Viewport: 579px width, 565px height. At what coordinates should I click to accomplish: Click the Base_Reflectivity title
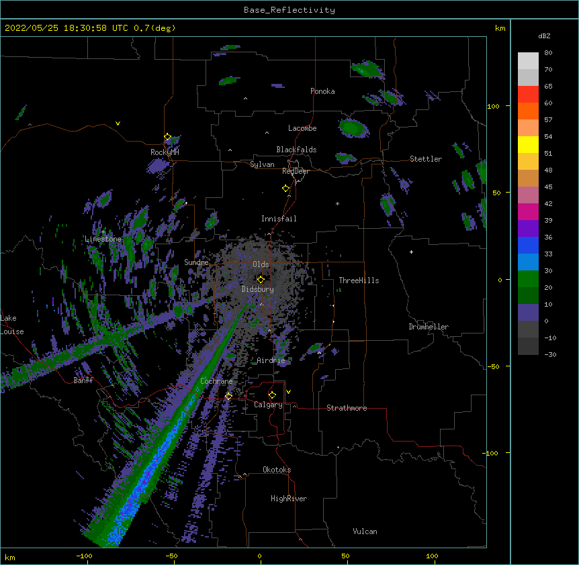[x=289, y=10]
